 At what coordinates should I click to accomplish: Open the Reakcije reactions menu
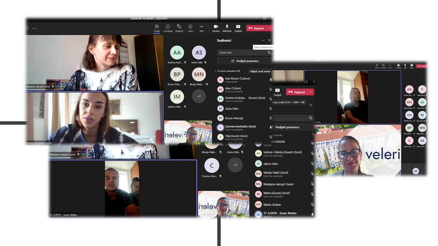coord(179,28)
